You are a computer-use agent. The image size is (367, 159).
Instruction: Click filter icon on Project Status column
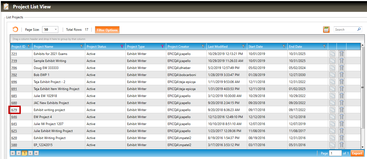(122, 46)
